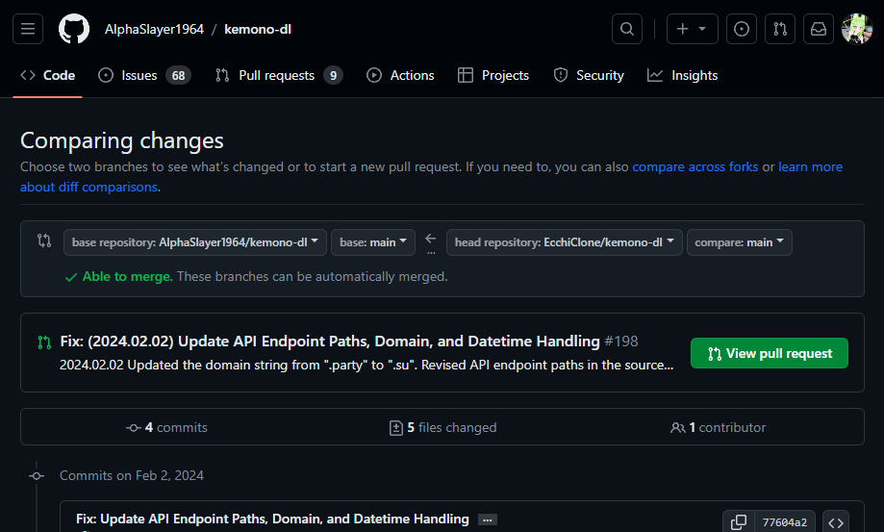Open commit Fix: Update API Endpoint Paths
Screen dimensions: 884x532
(272, 519)
